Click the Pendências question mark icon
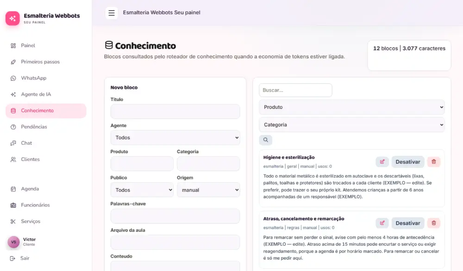463x271 pixels. (13, 127)
